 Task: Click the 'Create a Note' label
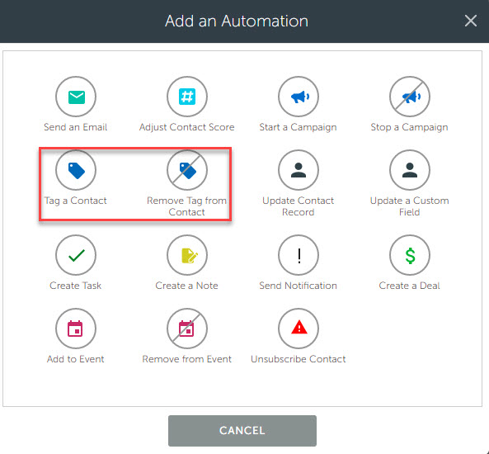coord(187,286)
